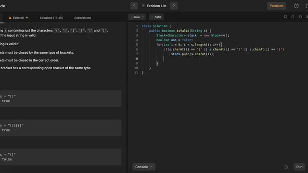Click the "public boolean isValid(String s)" code line

click(x=180, y=31)
